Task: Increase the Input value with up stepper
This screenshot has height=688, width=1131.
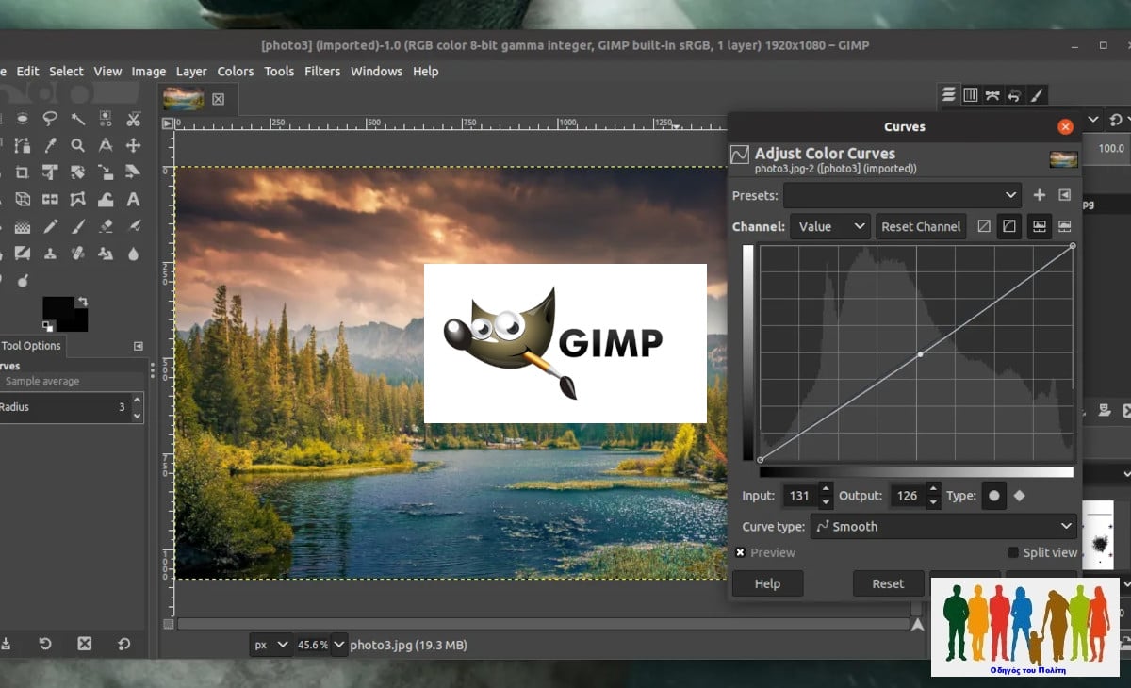Action: (x=826, y=490)
